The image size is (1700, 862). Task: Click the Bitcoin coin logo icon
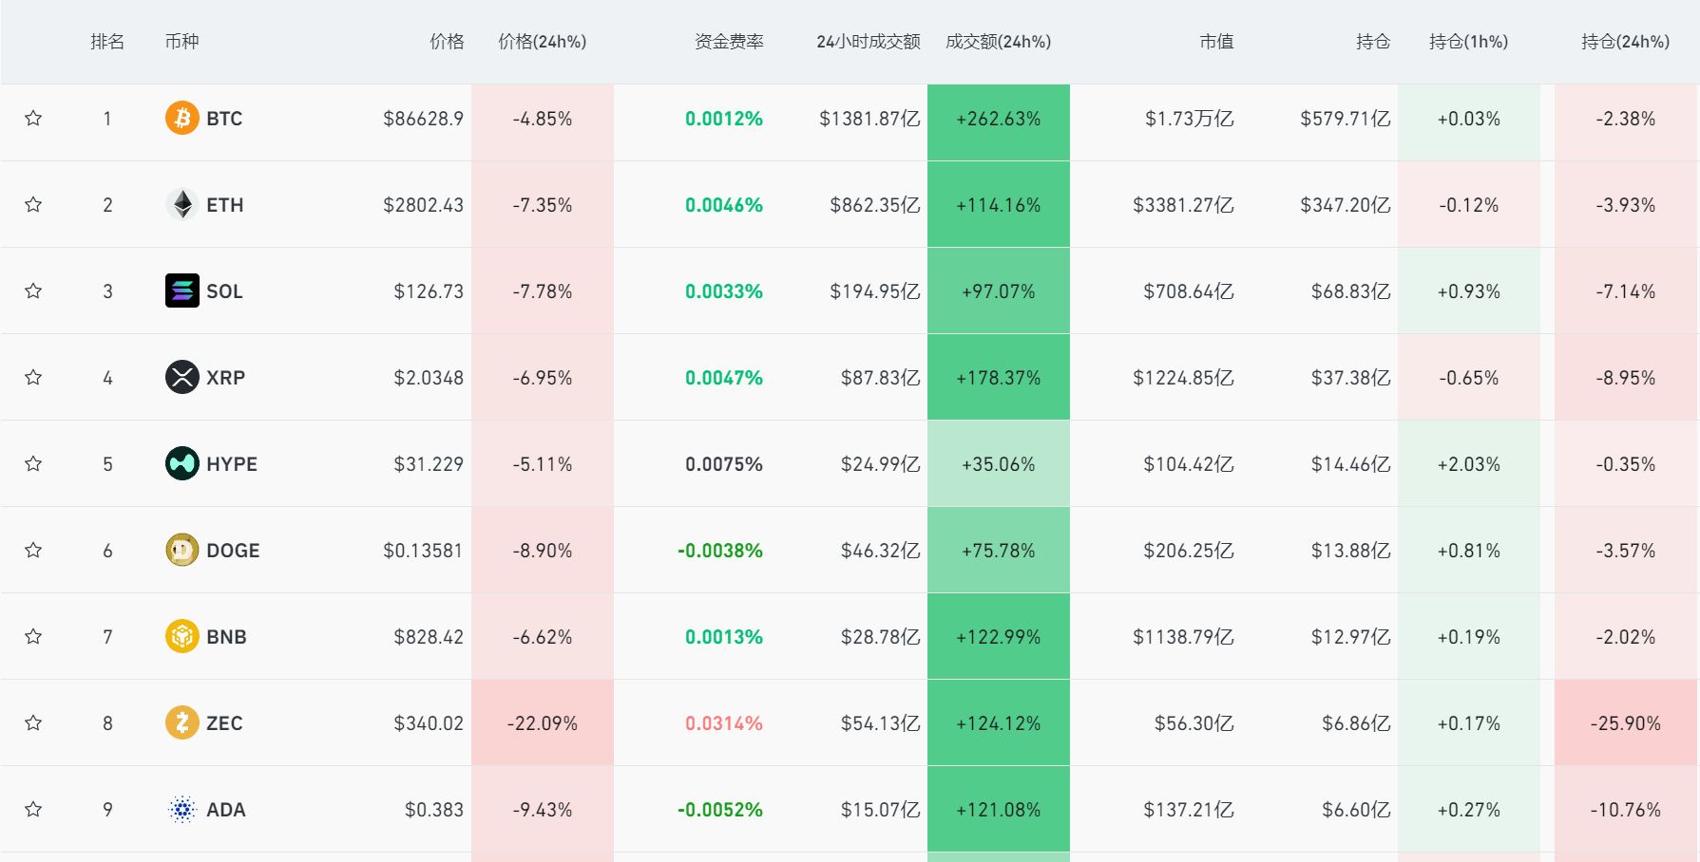coord(181,119)
